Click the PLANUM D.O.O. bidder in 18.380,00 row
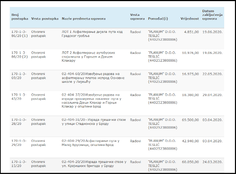Image resolution: width=236 pixels, height=174 pixels. [x=163, y=99]
